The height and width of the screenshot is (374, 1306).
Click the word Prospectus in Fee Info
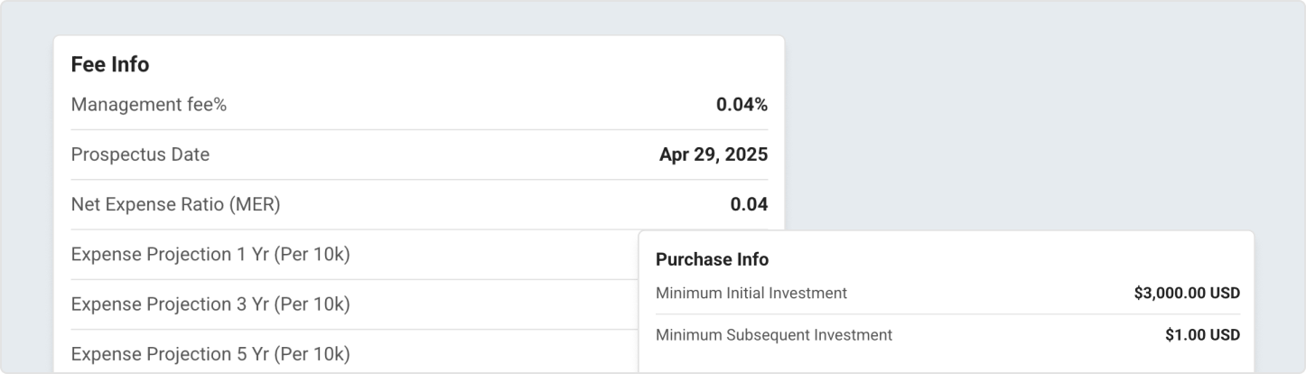(120, 154)
